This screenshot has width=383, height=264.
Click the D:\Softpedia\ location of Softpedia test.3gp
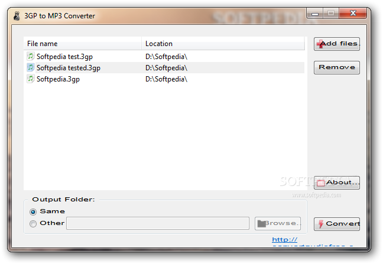tap(166, 57)
